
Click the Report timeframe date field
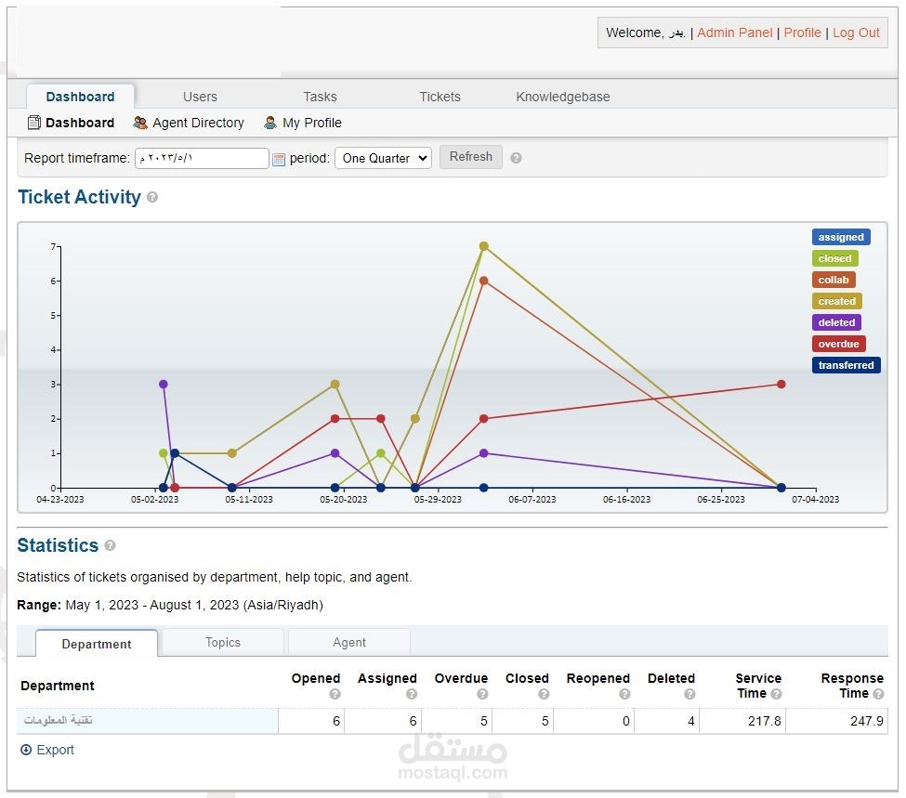(x=202, y=158)
